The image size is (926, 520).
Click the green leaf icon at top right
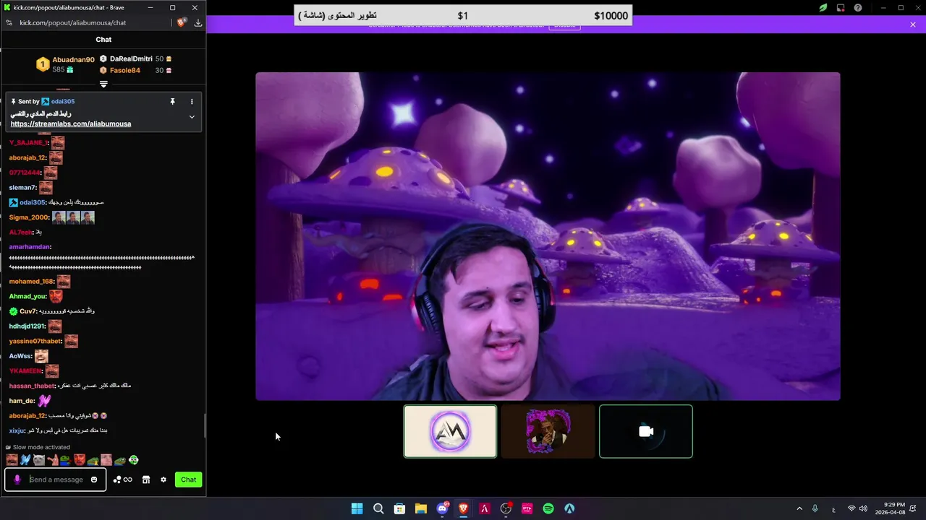point(823,8)
